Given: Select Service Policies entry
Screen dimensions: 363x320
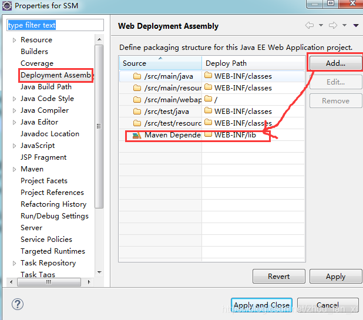Looking at the screenshot, I should 46,240.
